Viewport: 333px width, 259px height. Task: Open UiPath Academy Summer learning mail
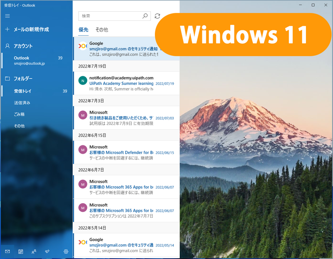(127, 83)
